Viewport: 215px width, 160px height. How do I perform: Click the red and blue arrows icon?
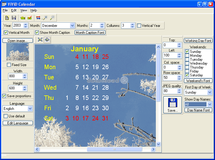(x=38, y=18)
